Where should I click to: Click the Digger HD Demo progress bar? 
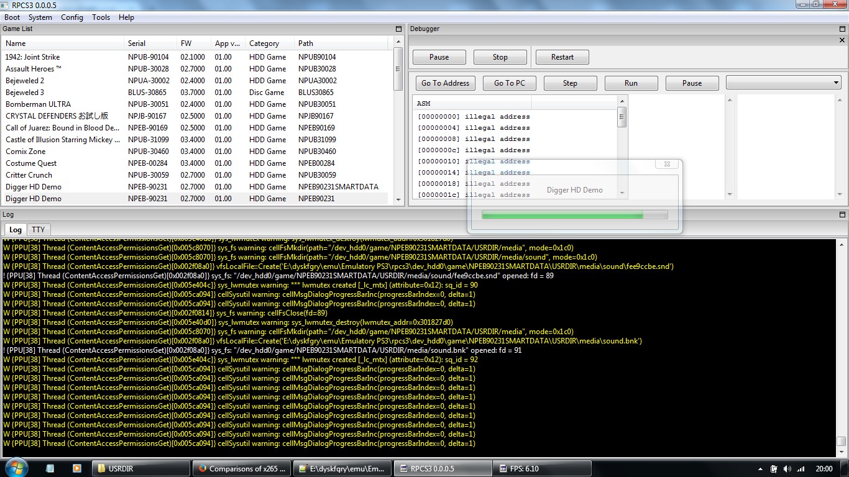point(574,215)
